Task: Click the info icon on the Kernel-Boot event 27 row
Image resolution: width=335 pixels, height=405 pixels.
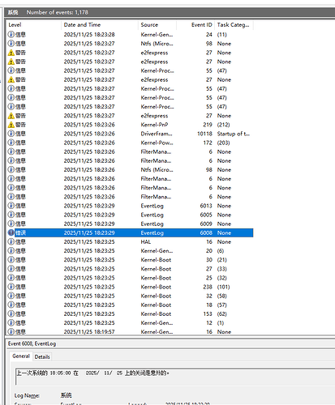Action: 11,269
